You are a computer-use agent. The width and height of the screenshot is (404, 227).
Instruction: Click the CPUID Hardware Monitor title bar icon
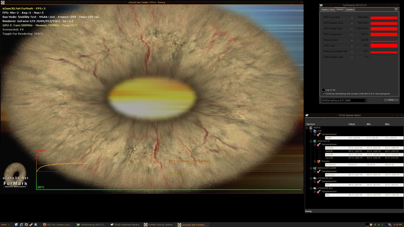(x=307, y=115)
